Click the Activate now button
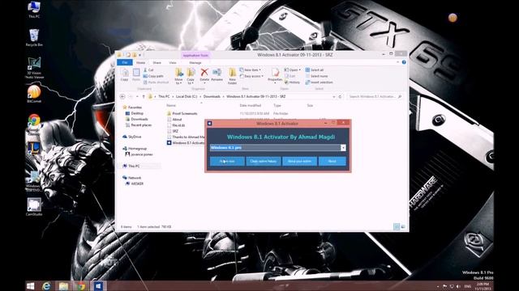 (x=227, y=161)
